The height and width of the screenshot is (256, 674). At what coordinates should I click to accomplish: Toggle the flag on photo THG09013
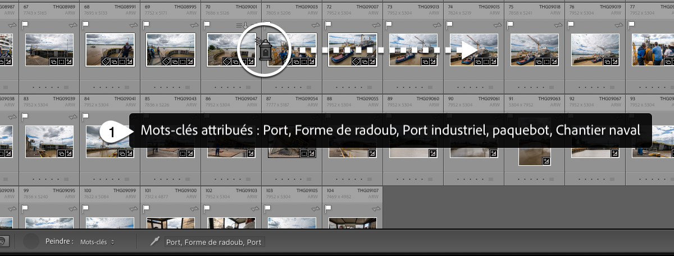pos(389,25)
